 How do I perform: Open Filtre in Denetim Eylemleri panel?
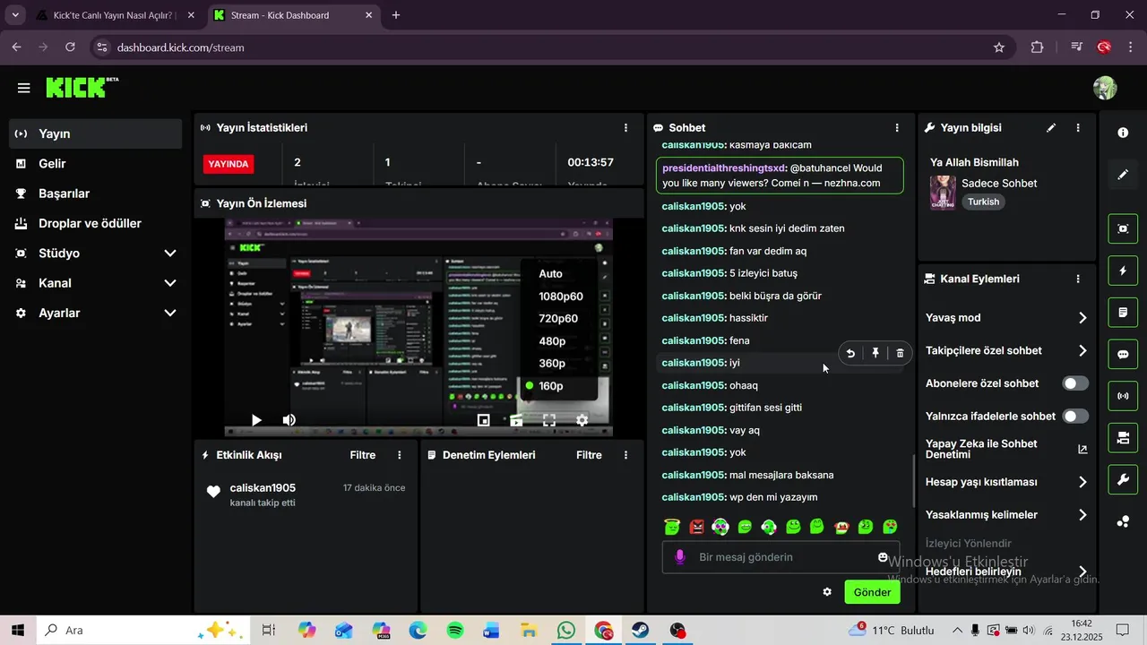coord(589,455)
